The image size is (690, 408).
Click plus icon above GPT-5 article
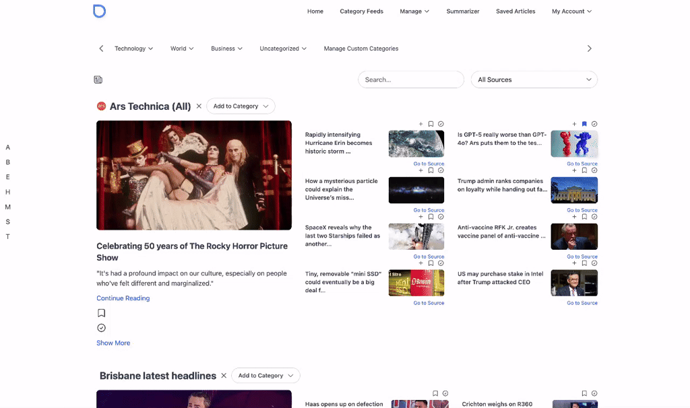click(x=574, y=124)
